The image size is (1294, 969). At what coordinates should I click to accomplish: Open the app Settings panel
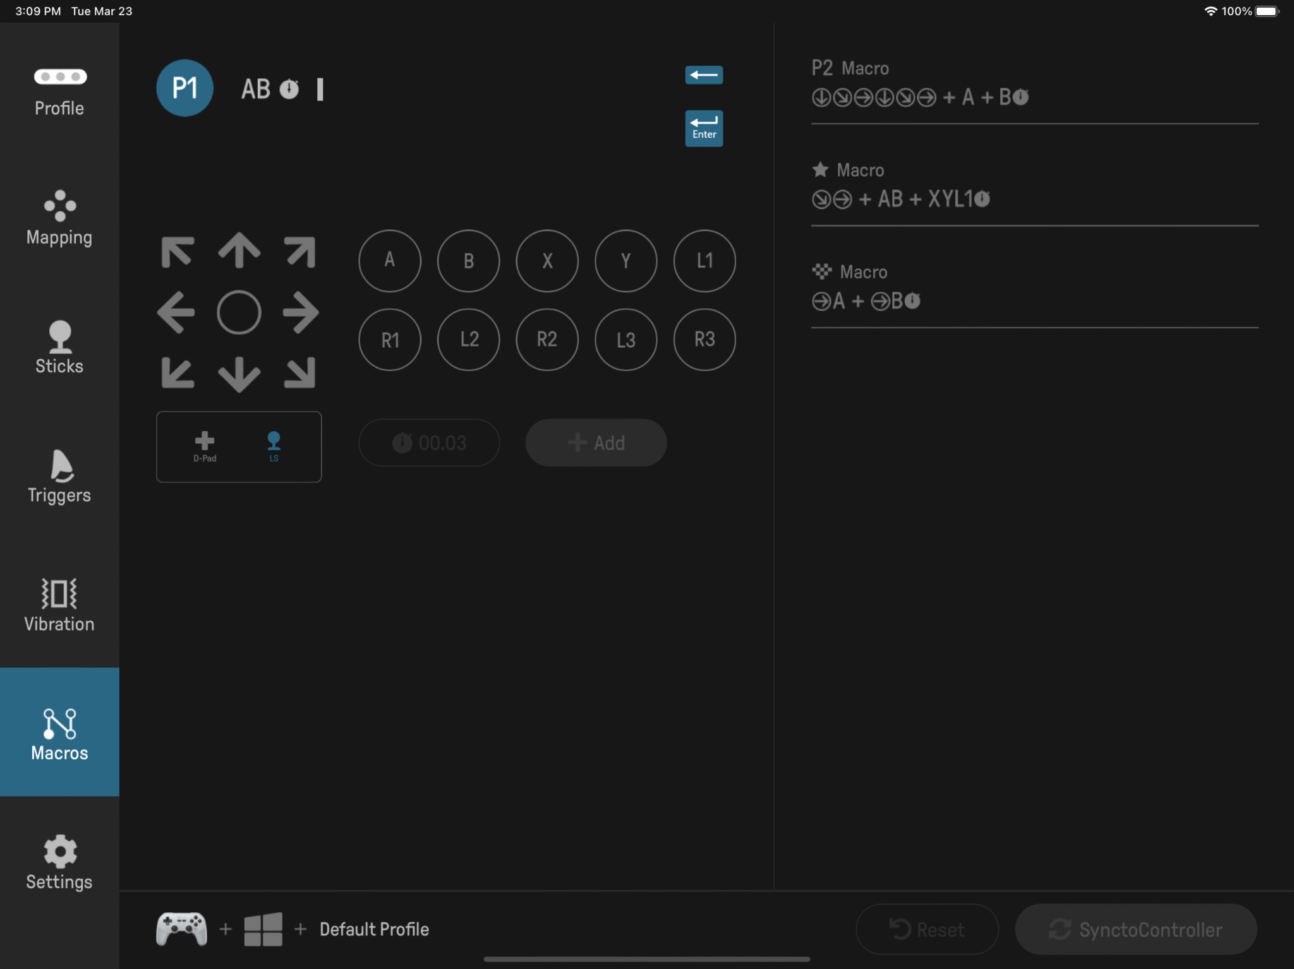tap(59, 862)
